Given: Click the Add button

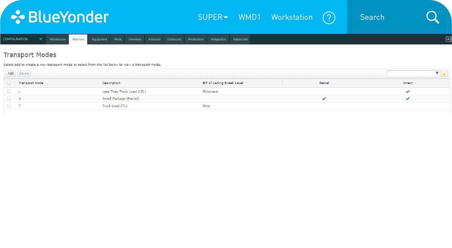Looking at the screenshot, I should point(10,73).
